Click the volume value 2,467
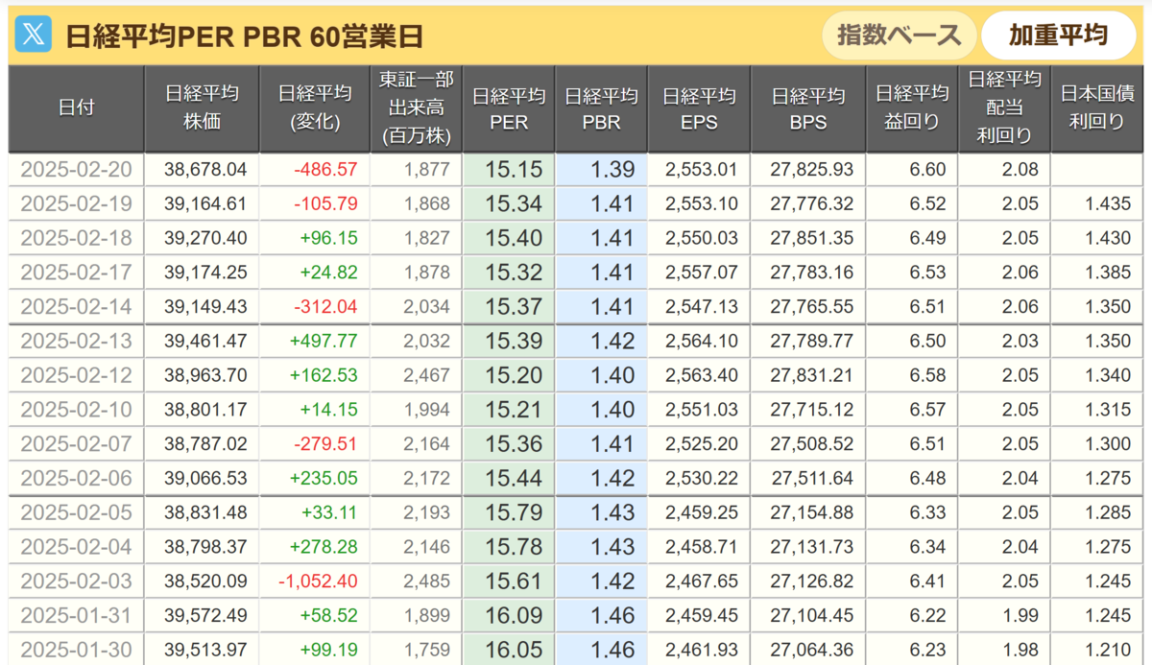This screenshot has width=1152, height=665. click(x=427, y=375)
